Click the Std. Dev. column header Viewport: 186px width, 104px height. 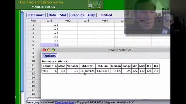(87, 66)
